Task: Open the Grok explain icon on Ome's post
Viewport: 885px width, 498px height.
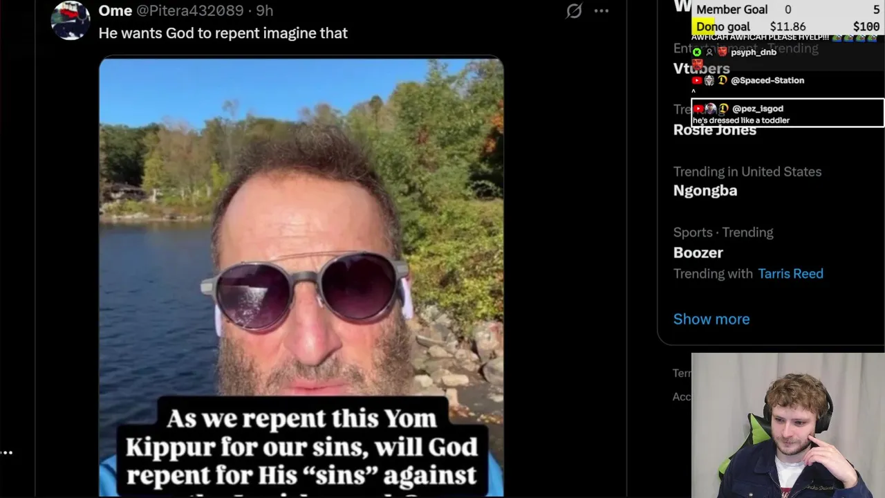Action: click(574, 11)
